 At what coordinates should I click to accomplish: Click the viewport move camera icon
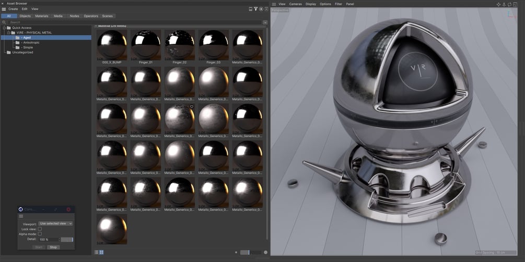point(498,4)
